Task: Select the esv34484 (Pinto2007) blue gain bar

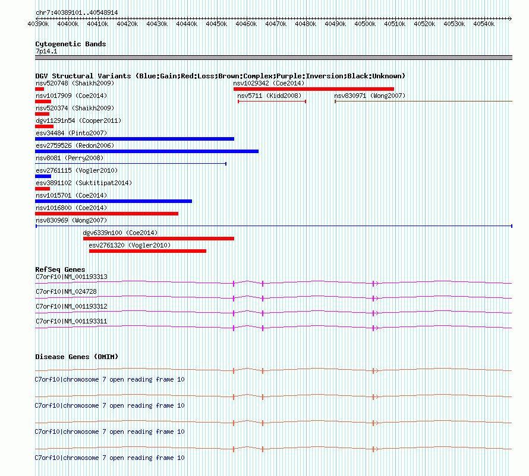Action: [x=134, y=139]
